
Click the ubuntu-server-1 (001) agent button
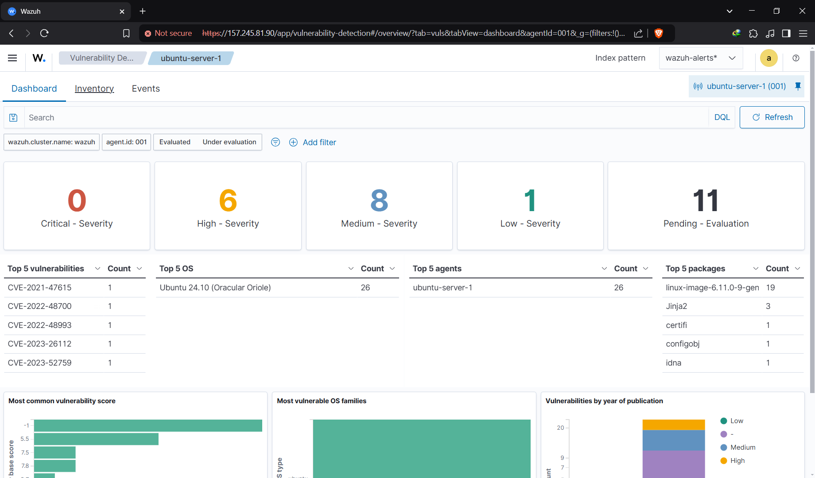click(746, 86)
